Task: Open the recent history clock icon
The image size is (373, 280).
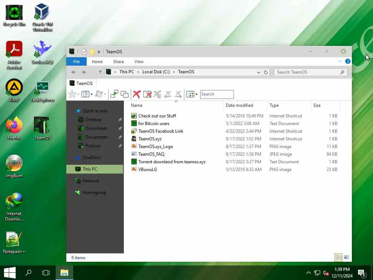Action: pos(85,94)
